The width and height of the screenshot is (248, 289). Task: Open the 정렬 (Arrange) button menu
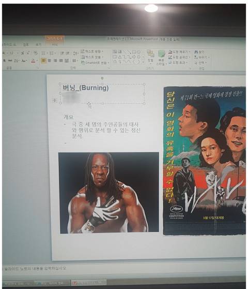150,57
